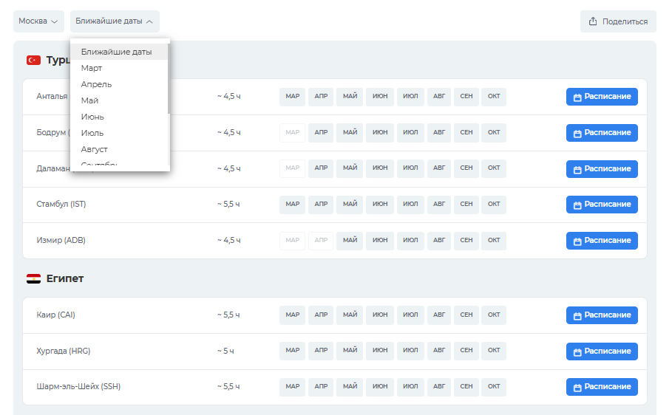Select АВГ month for Бодрум
The image size is (672, 415).
[439, 132]
